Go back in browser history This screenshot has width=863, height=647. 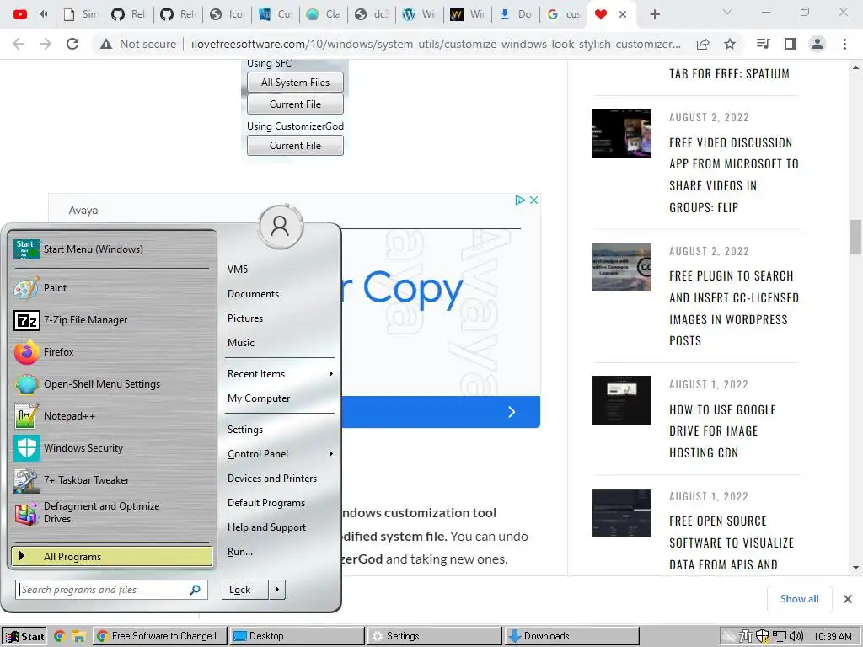19,44
